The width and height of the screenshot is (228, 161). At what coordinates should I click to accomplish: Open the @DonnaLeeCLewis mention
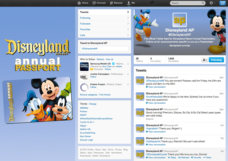[156, 154]
